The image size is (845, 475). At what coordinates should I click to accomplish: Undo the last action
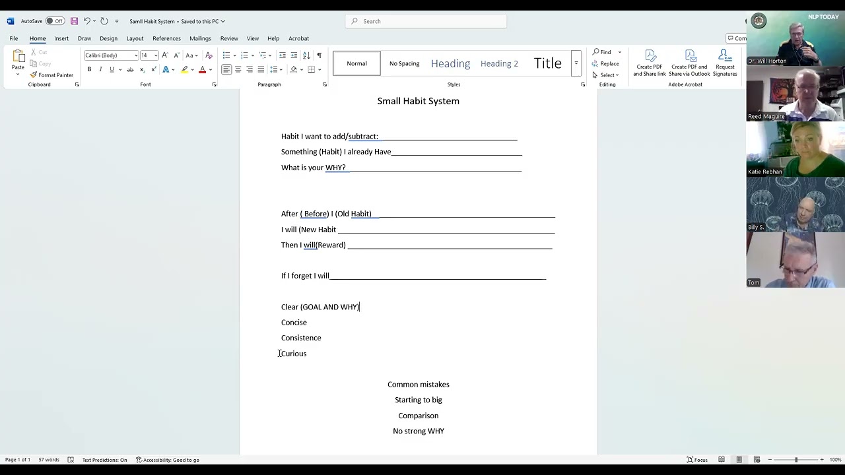point(86,21)
